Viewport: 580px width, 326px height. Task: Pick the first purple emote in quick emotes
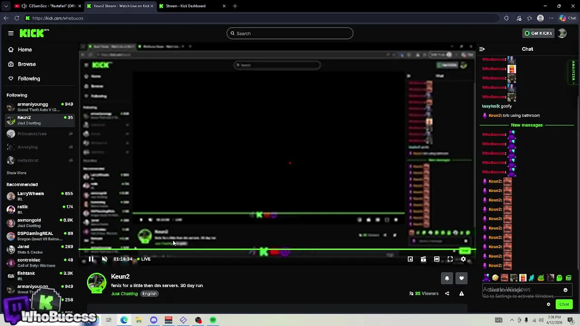coord(486,278)
